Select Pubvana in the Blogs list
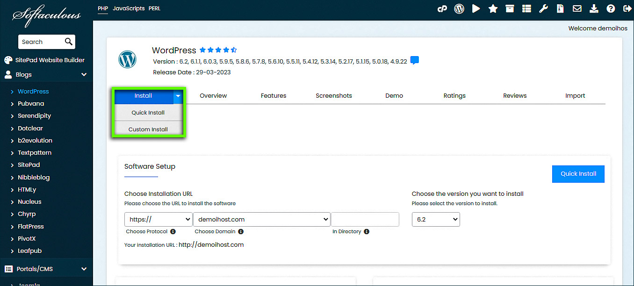The image size is (634, 286). [x=31, y=104]
